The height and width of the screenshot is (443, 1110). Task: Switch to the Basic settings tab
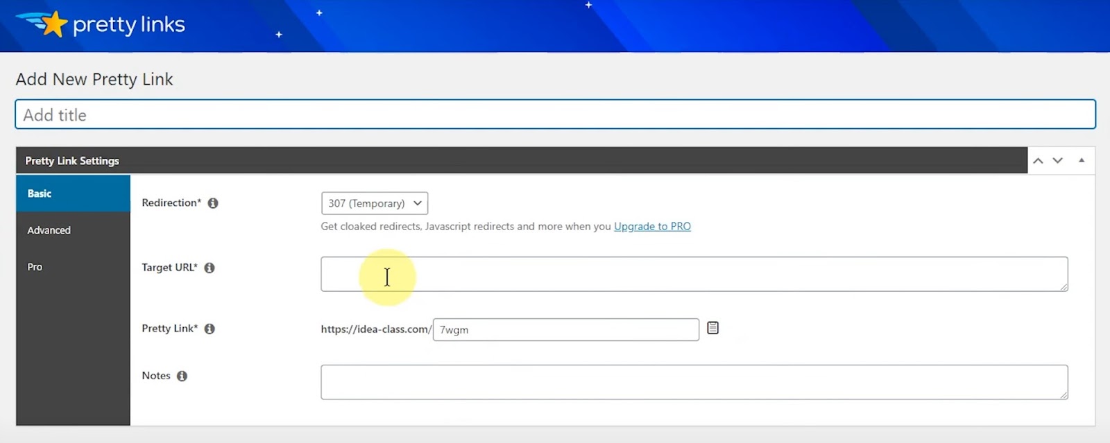click(x=73, y=193)
